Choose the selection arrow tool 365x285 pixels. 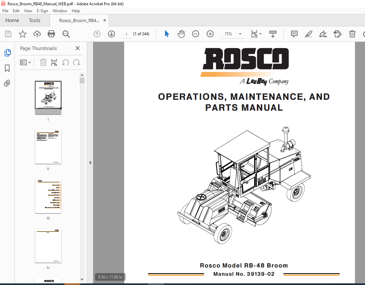[167, 34]
